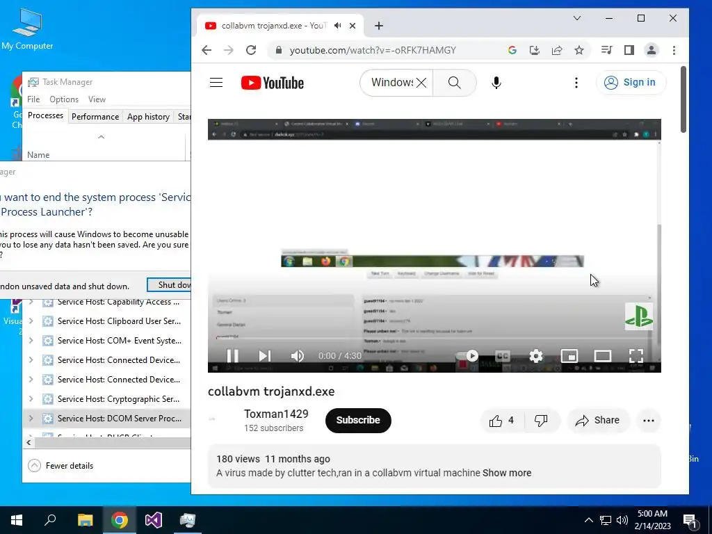Open Chrome tab search dropdown arrow
The image size is (712, 534).
point(576,18)
